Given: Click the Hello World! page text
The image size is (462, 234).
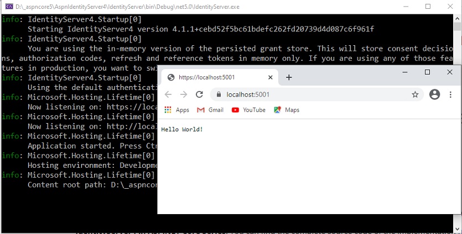Looking at the screenshot, I should pos(182,129).
